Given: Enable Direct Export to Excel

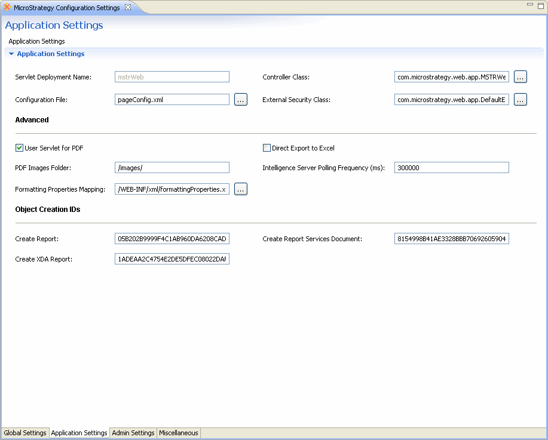Looking at the screenshot, I should tap(267, 147).
